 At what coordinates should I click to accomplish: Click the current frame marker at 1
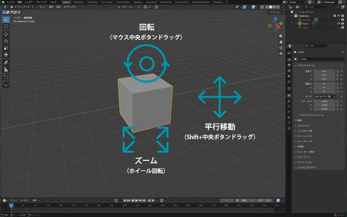pos(11,205)
